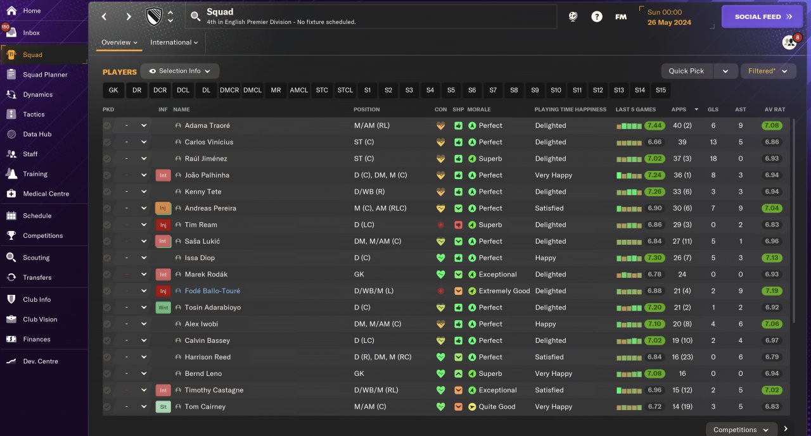Open the Medical Centre icon
The width and height of the screenshot is (811, 436).
[x=11, y=194]
